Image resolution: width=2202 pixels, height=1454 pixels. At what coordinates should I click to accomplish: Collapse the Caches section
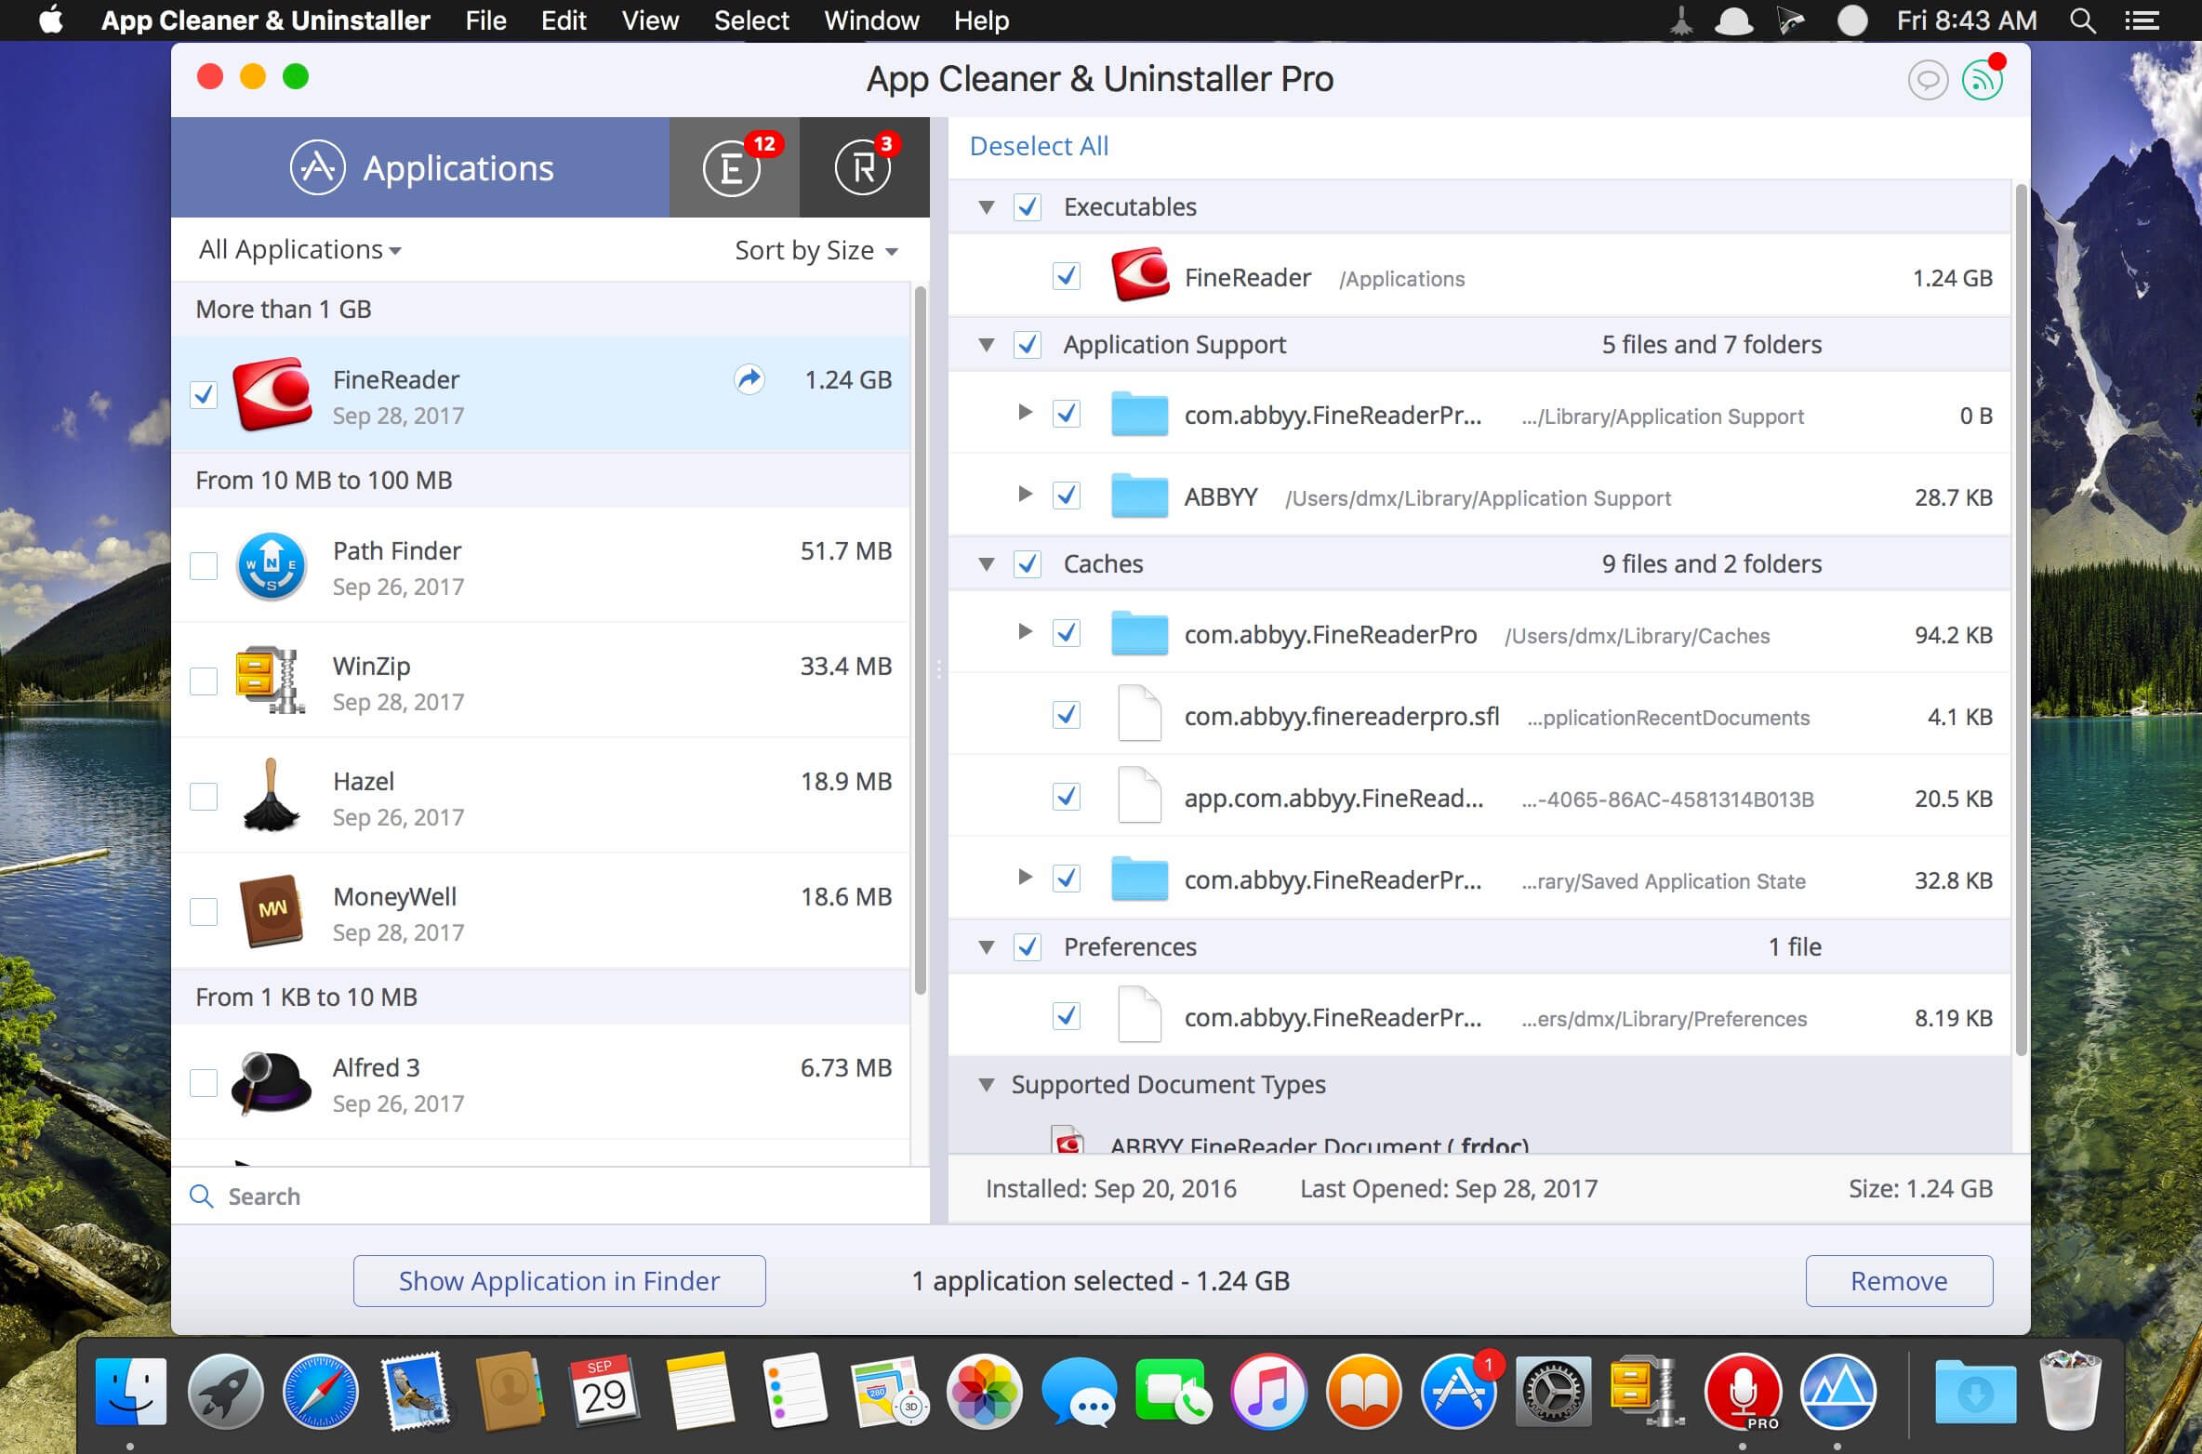(986, 563)
